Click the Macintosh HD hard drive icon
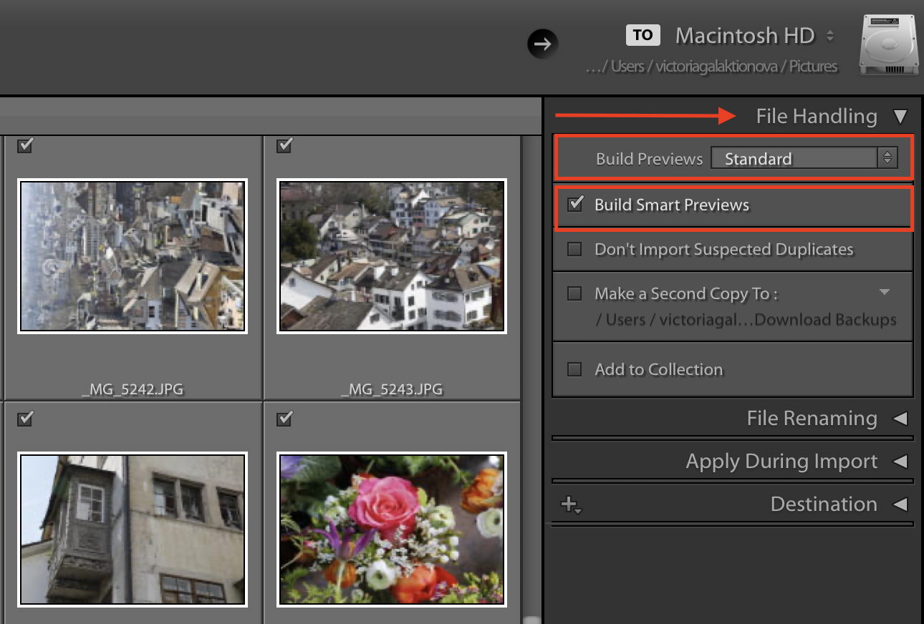This screenshot has height=624, width=924. click(888, 45)
